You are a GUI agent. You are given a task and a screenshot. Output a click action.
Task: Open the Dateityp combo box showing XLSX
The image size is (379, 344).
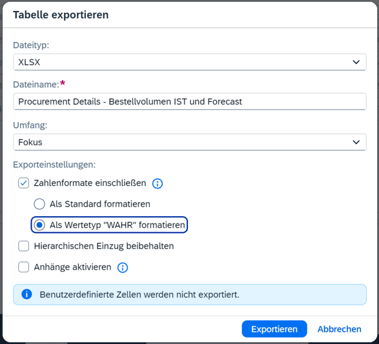[x=190, y=62]
